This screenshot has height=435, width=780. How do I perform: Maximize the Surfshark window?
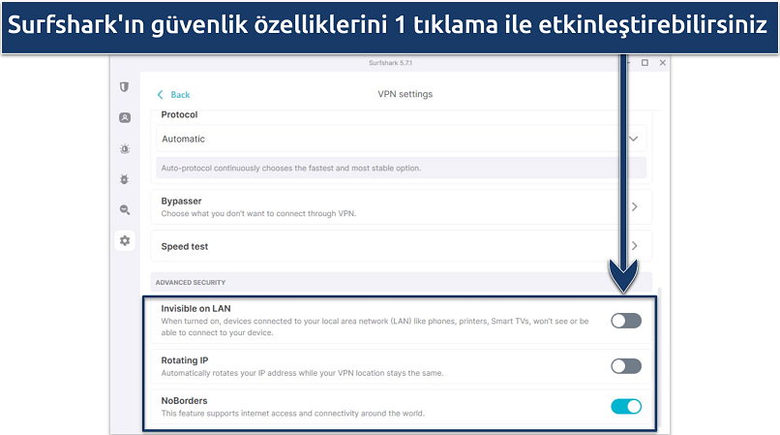click(x=645, y=63)
